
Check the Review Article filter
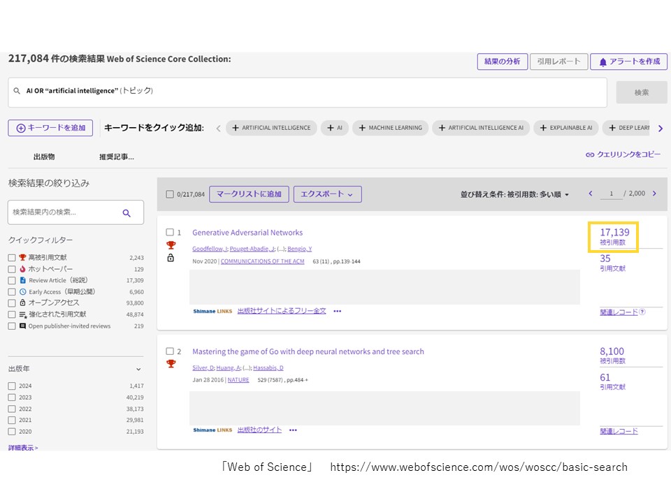click(x=12, y=281)
